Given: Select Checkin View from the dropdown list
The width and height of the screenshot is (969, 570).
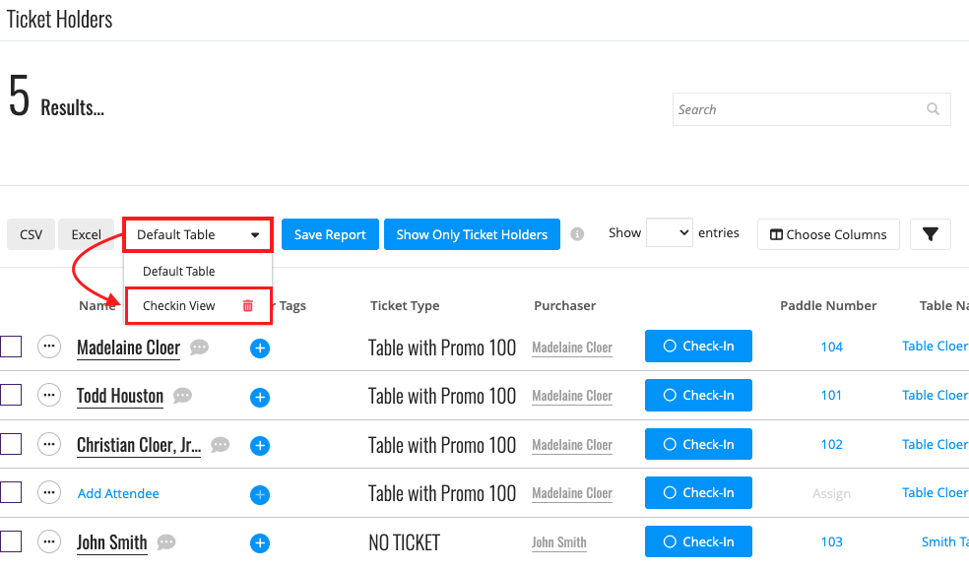Looking at the screenshot, I should 178,306.
